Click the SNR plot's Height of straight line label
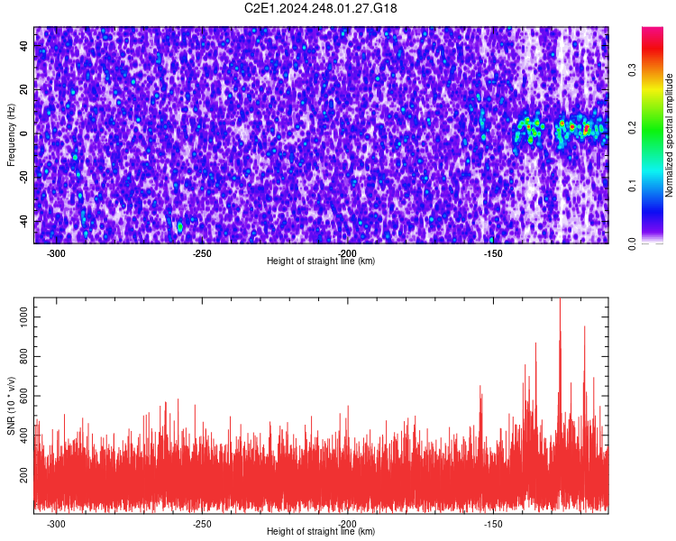The height and width of the screenshot is (541, 676). [x=321, y=531]
